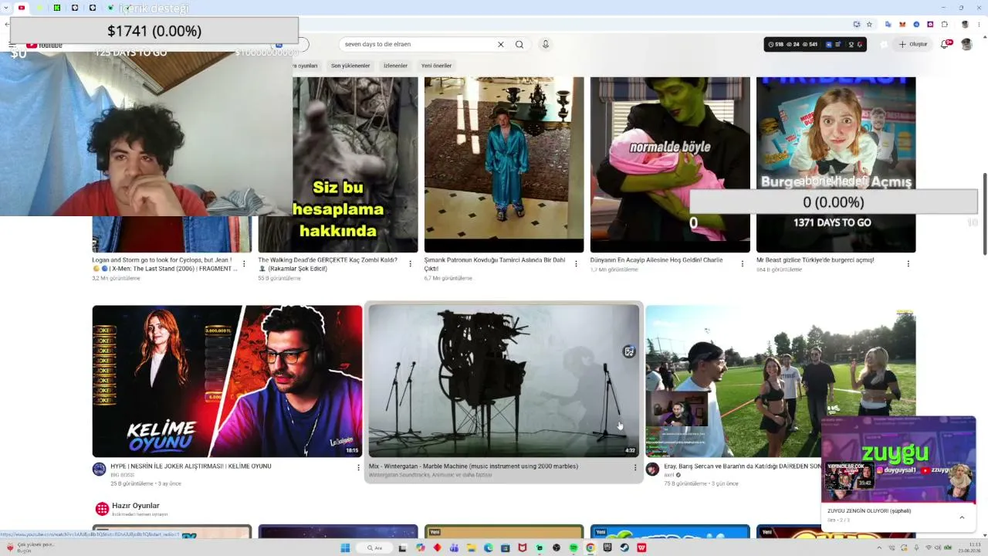Open the more menu for the Dünyanın En Acayip video
Viewport: 988px width, 556px height.
click(743, 263)
